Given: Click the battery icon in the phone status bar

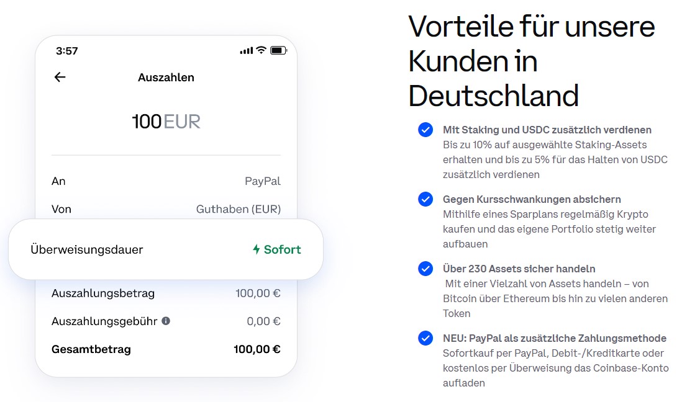Looking at the screenshot, I should 278,50.
